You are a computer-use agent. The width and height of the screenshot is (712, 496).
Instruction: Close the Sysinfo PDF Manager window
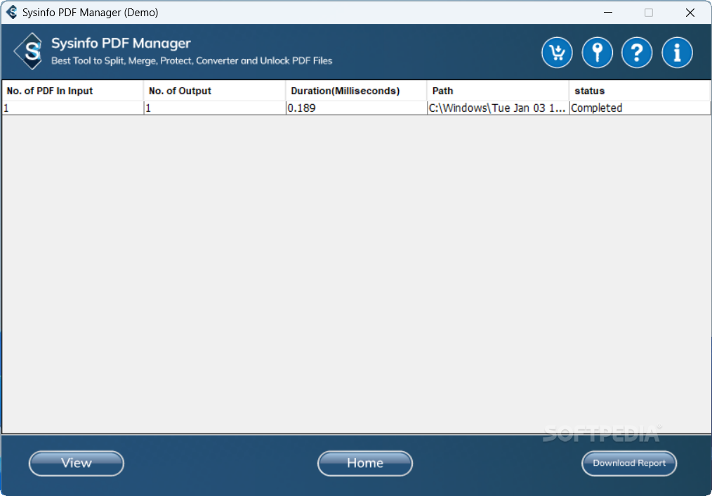(x=690, y=12)
